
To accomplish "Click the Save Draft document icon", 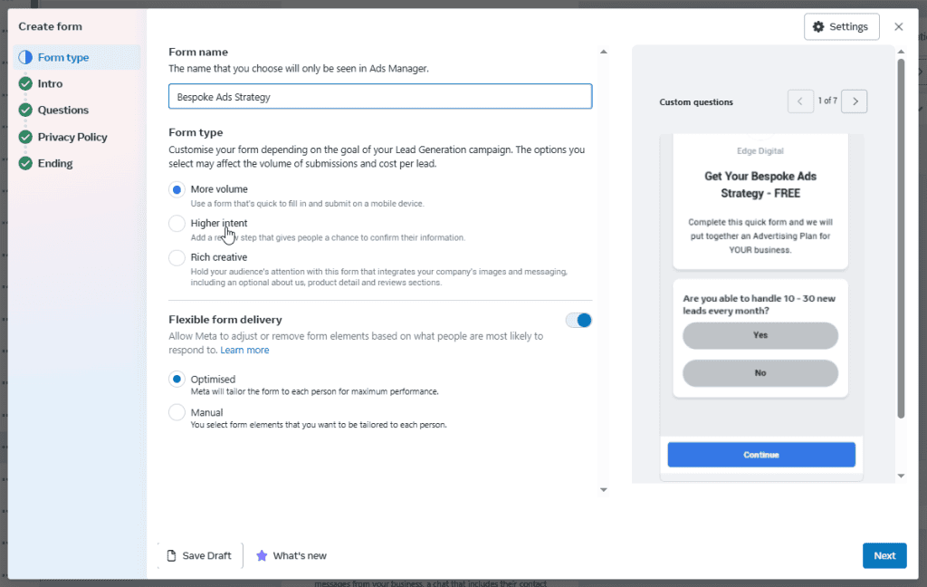I will pos(171,555).
